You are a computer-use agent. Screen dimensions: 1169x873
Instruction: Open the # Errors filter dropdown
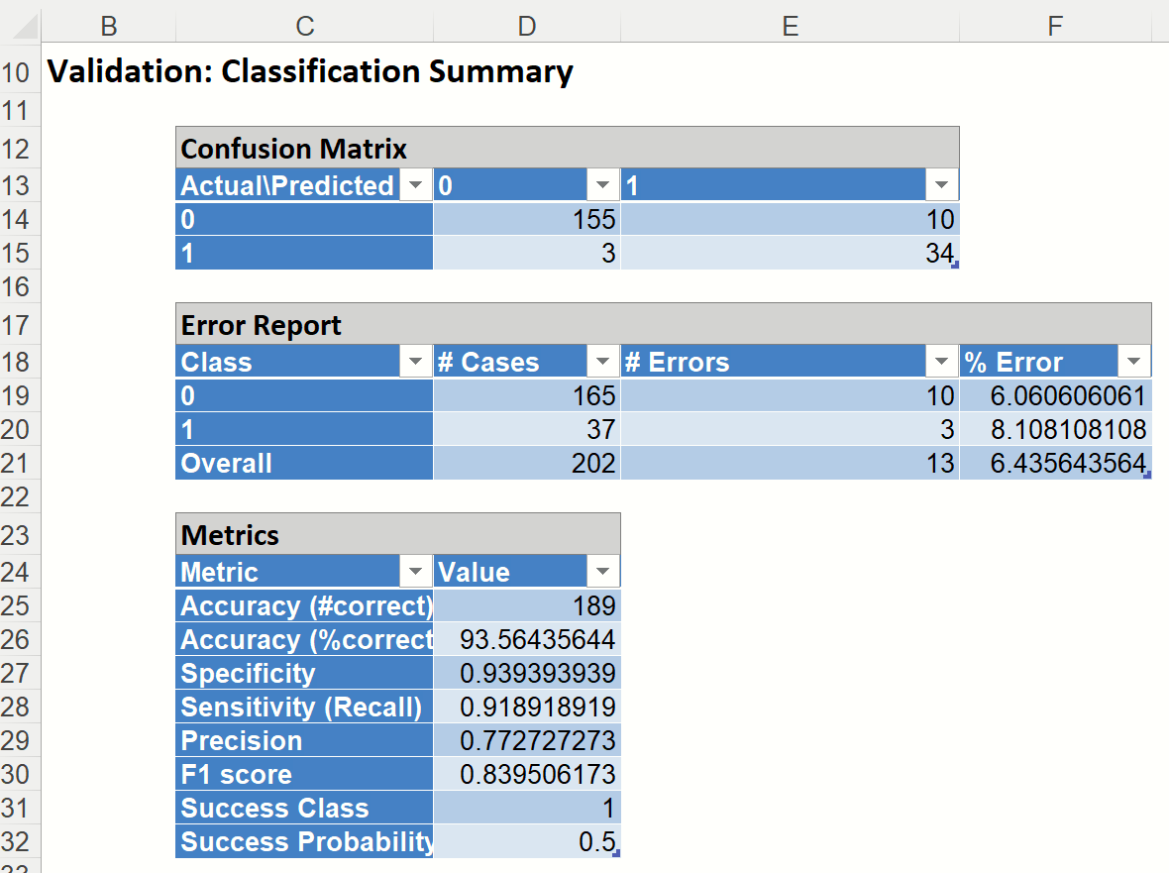[941, 362]
